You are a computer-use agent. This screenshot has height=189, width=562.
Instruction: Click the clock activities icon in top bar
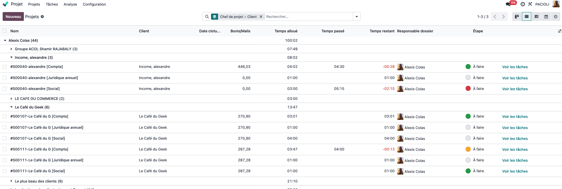pyautogui.click(x=523, y=4)
